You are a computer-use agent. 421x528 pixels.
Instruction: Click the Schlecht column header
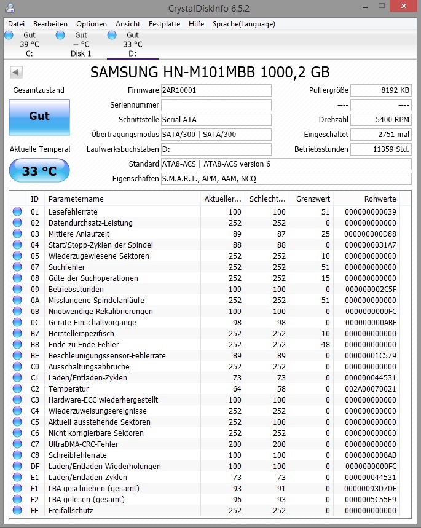coord(267,199)
